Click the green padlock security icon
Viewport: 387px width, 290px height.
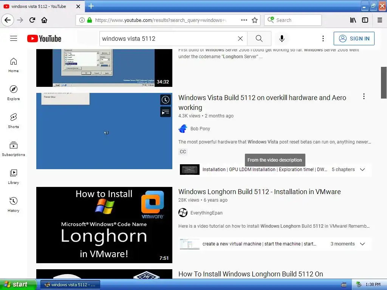(x=90, y=20)
